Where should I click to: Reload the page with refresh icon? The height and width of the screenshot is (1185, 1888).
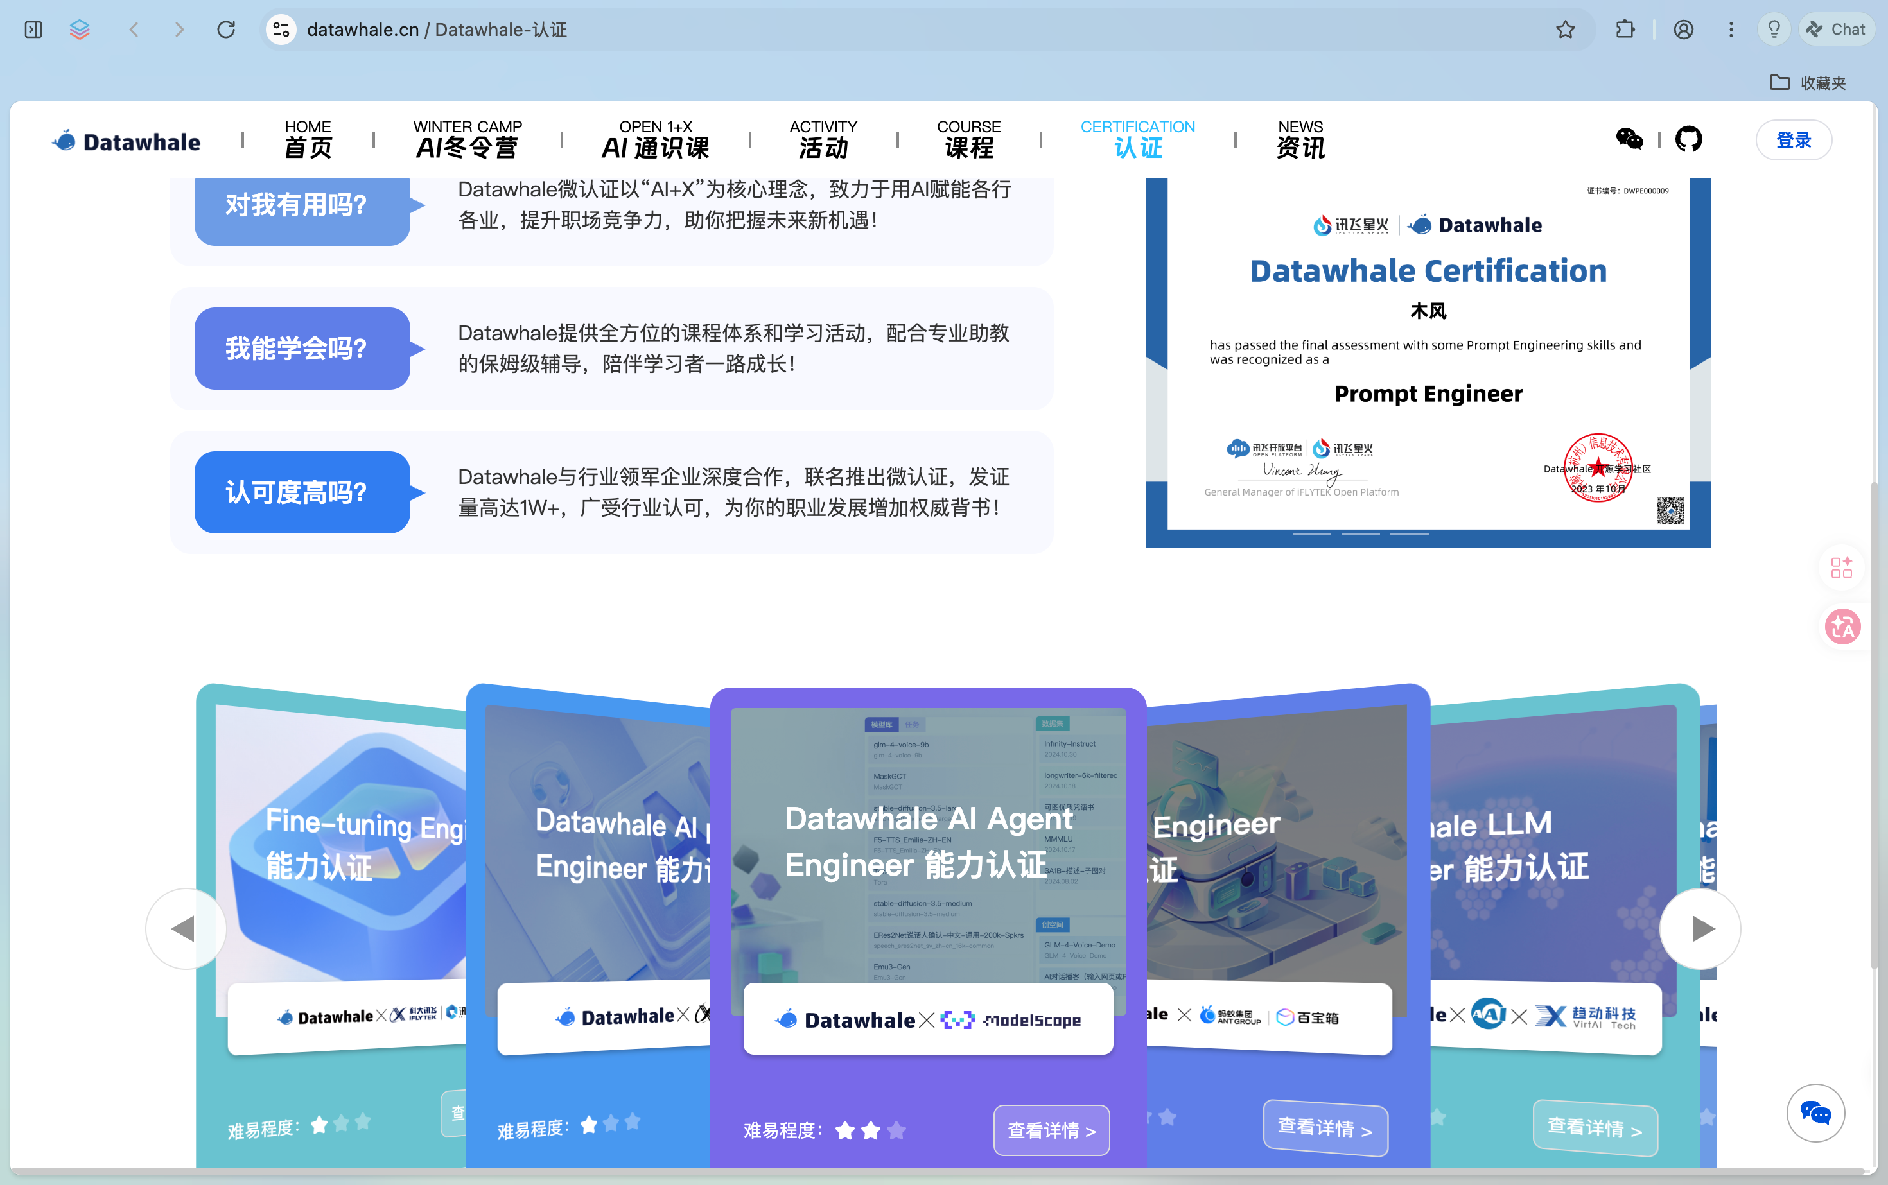(226, 30)
